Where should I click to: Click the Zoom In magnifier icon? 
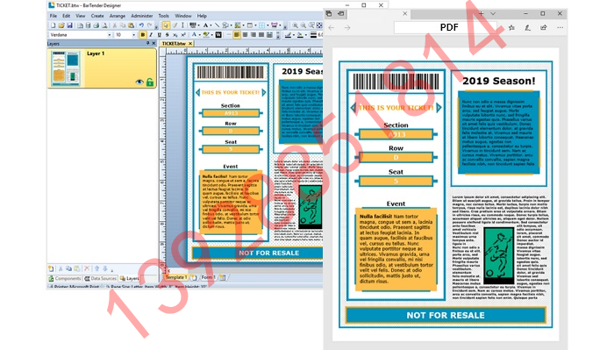click(x=296, y=25)
